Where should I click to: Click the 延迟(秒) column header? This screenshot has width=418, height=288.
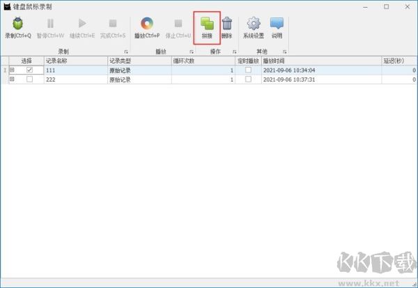click(x=399, y=61)
